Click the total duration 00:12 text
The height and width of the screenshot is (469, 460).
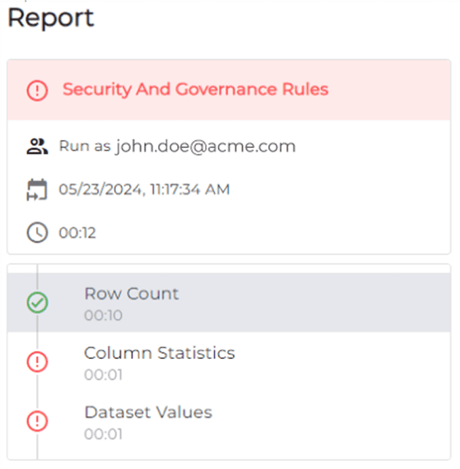pyautogui.click(x=77, y=233)
